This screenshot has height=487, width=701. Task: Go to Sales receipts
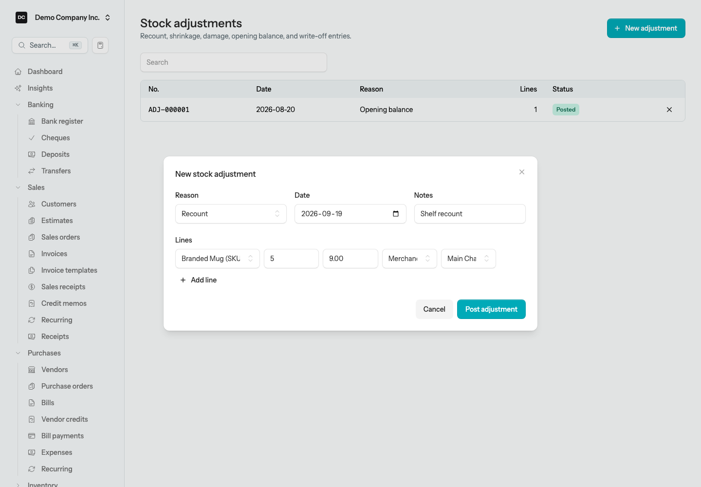tap(63, 287)
